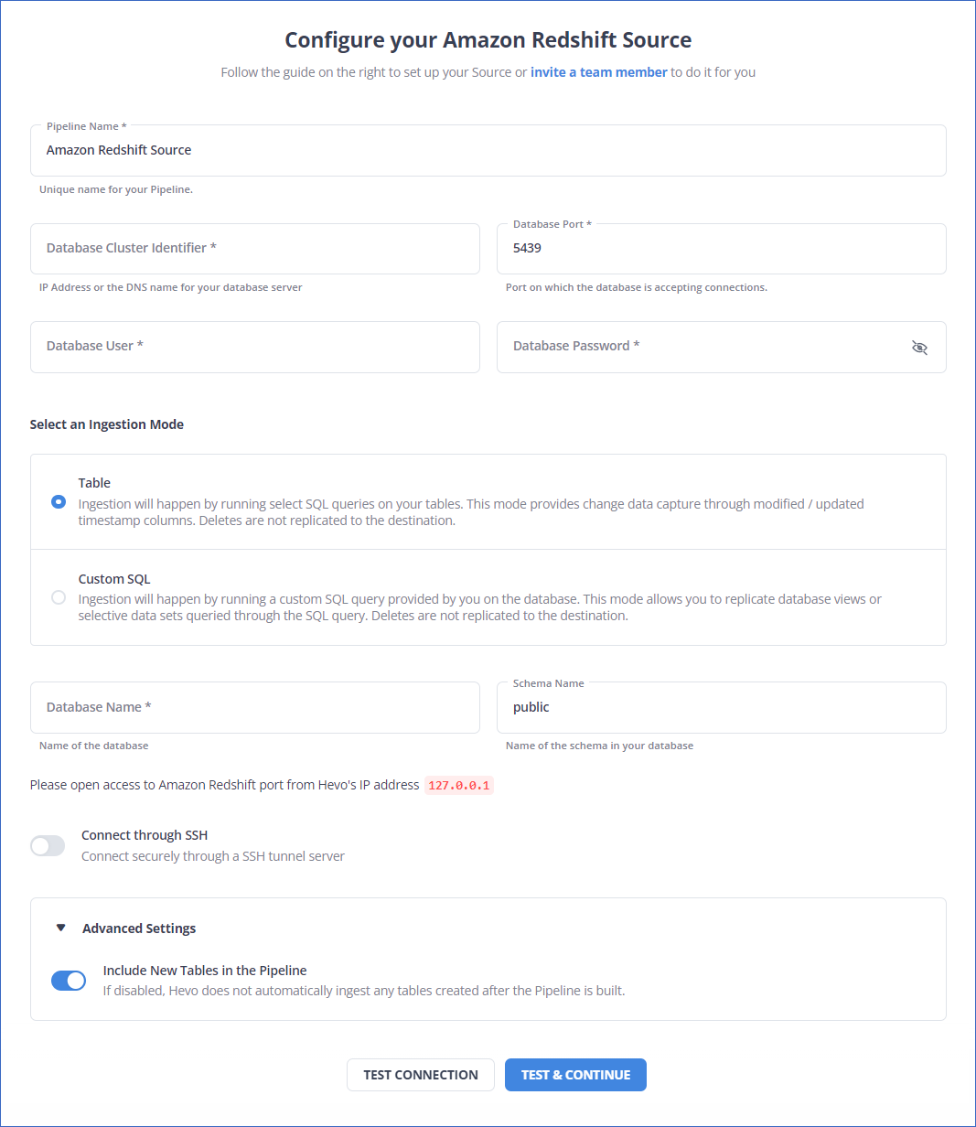Image resolution: width=976 pixels, height=1127 pixels.
Task: Click the Connect through SSH label
Action: click(145, 835)
